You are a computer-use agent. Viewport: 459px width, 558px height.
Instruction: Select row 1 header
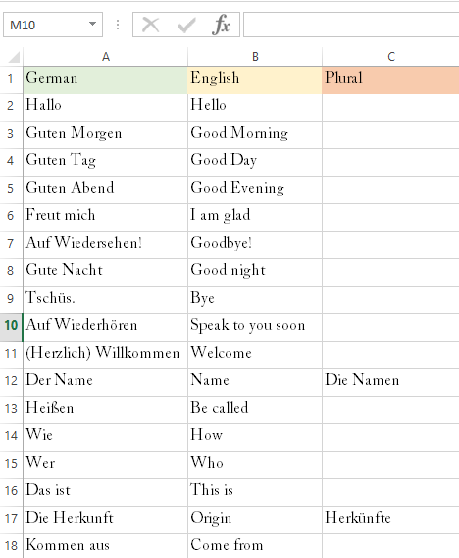(11, 79)
